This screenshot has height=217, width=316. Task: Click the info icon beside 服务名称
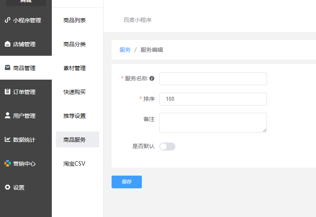[152, 79]
